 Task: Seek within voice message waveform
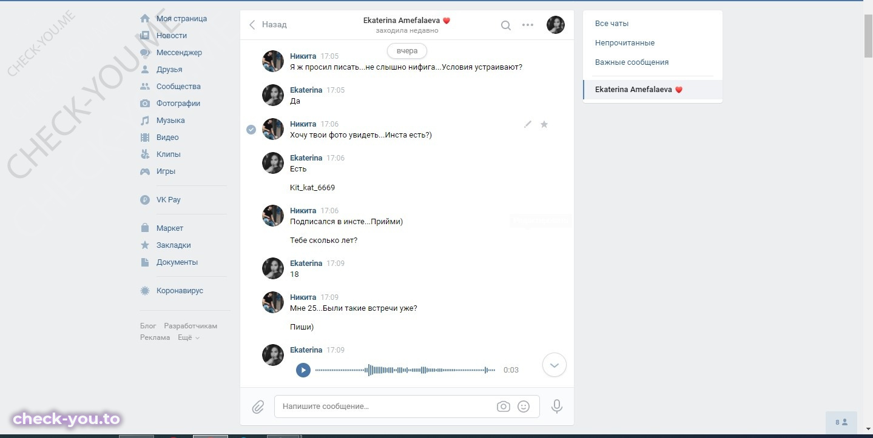click(x=405, y=370)
